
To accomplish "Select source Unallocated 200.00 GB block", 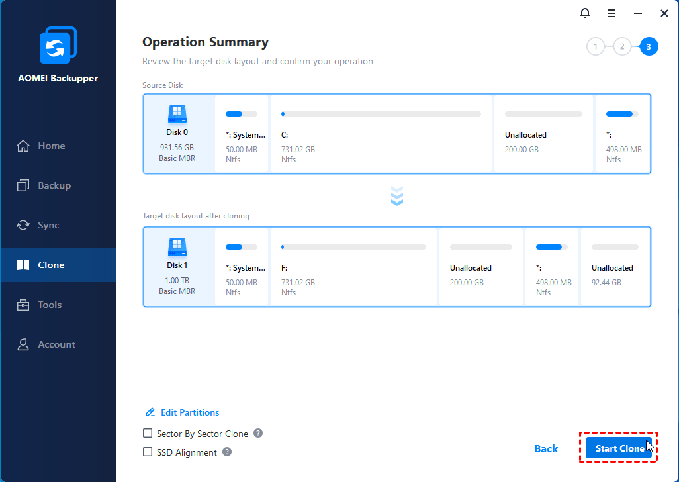I will 543,134.
